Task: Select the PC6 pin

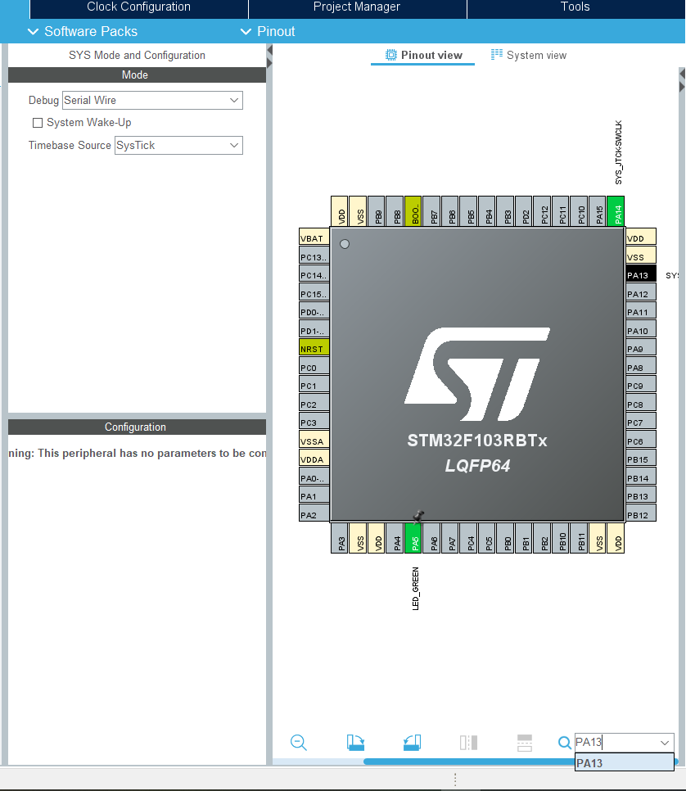Action: 641,441
